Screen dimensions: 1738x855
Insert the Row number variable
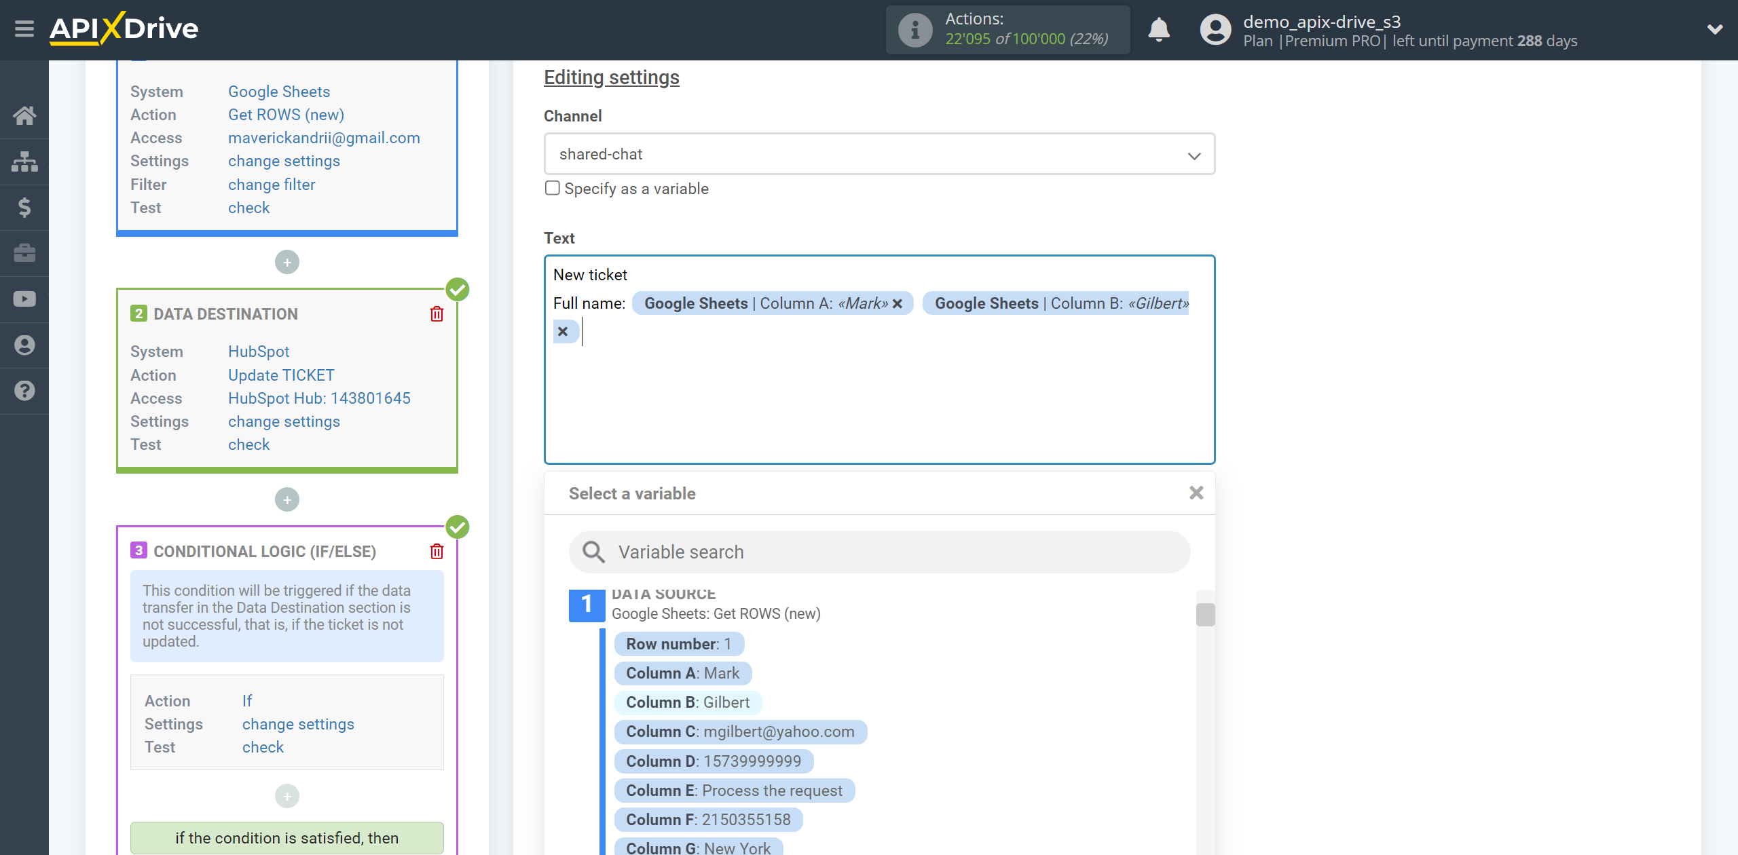coord(679,644)
